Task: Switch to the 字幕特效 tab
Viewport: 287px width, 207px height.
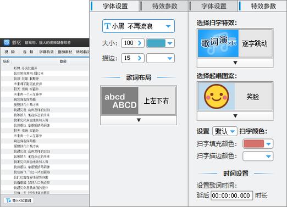Action: point(46,52)
